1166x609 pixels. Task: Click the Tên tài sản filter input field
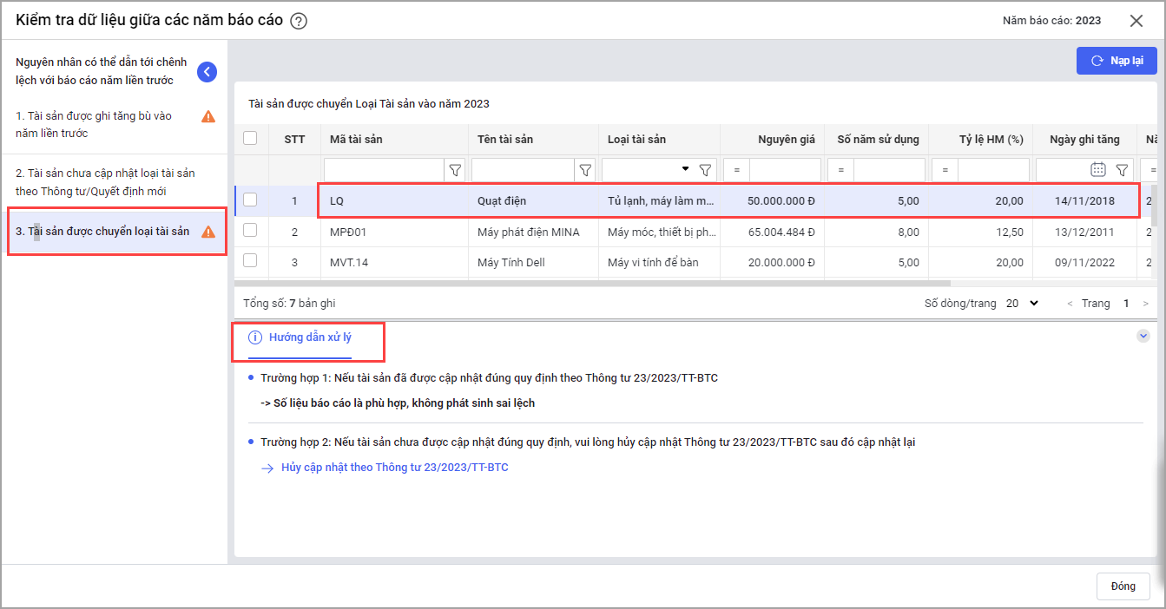(524, 170)
